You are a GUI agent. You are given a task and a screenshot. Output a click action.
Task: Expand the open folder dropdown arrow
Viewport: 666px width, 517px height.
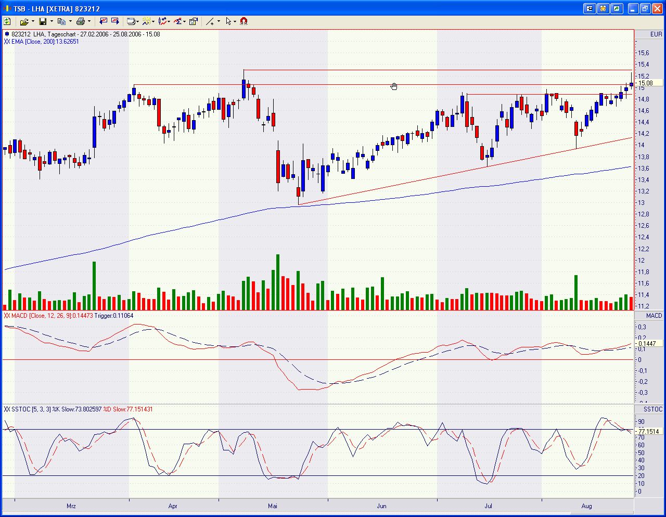click(x=33, y=22)
